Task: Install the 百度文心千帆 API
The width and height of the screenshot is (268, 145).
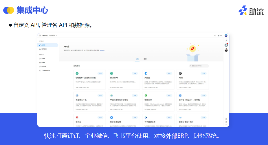Action: 100,95
